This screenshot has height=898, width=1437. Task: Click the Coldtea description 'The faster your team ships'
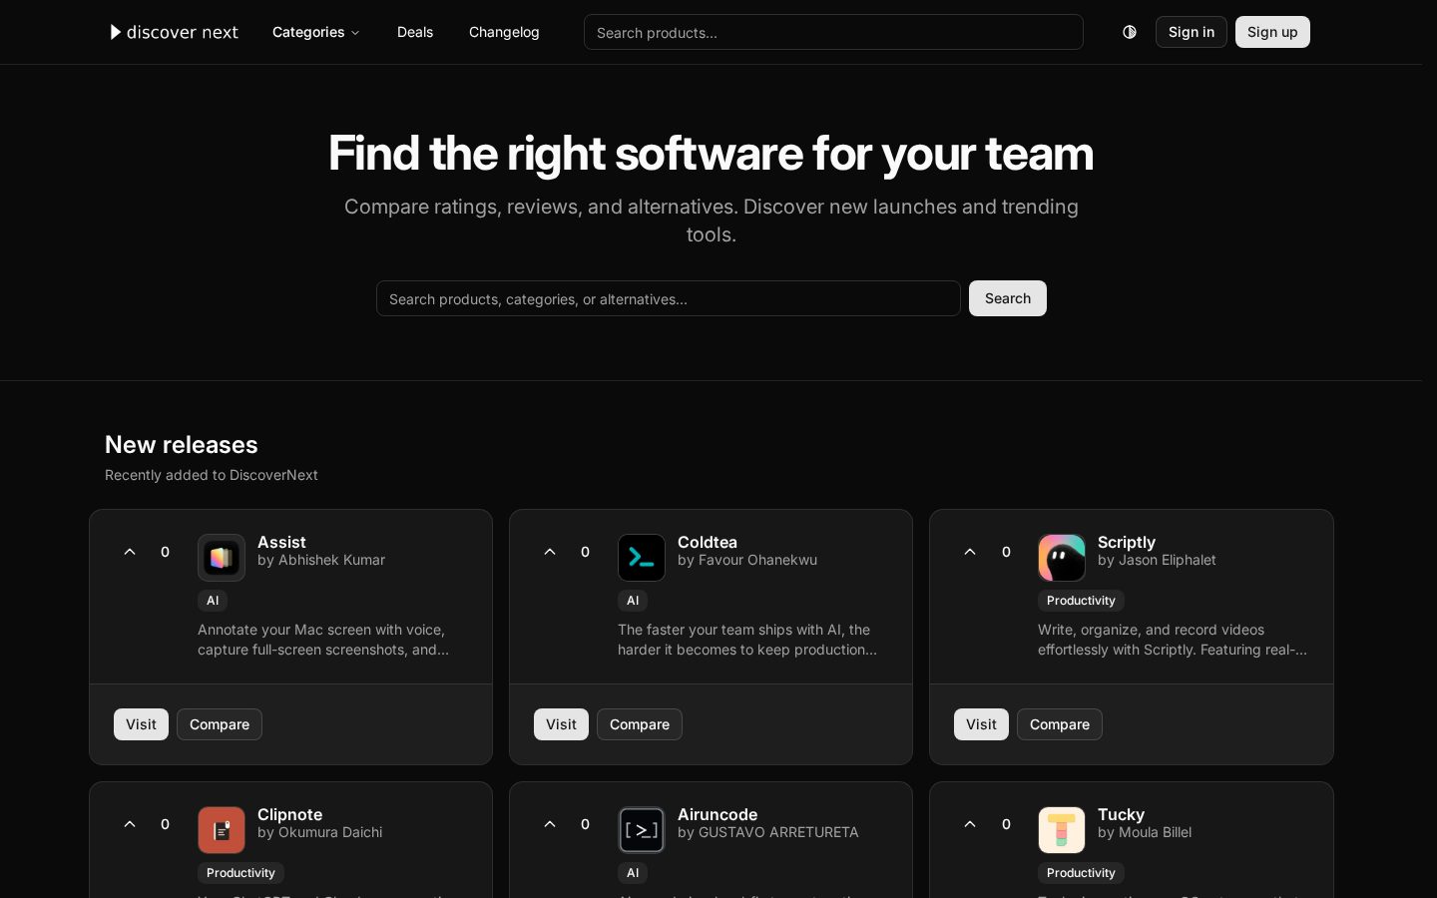coord(747,640)
